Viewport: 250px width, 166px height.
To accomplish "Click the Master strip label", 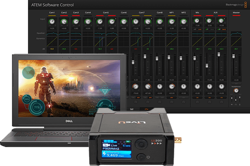I will point(236,13).
